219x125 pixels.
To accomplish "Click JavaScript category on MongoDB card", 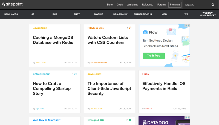I will tap(40, 28).
